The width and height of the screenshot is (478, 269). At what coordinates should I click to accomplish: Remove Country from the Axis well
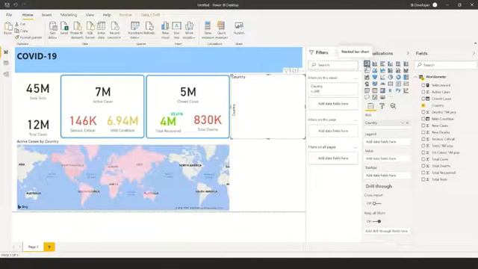tap(407, 123)
